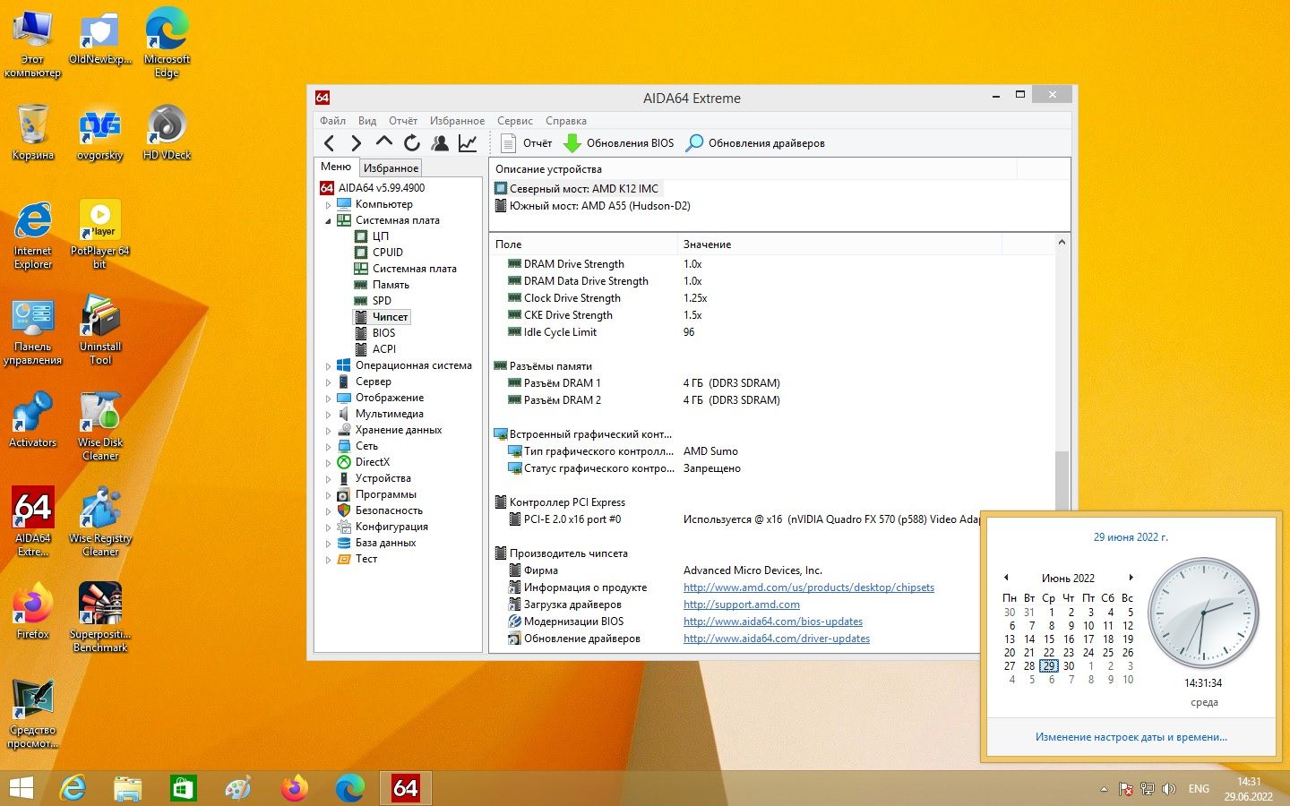
Task: Open the Файл menu
Action: click(332, 121)
